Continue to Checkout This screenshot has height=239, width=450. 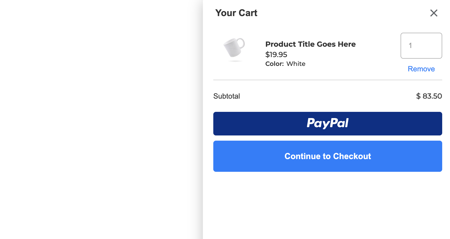coord(327,156)
